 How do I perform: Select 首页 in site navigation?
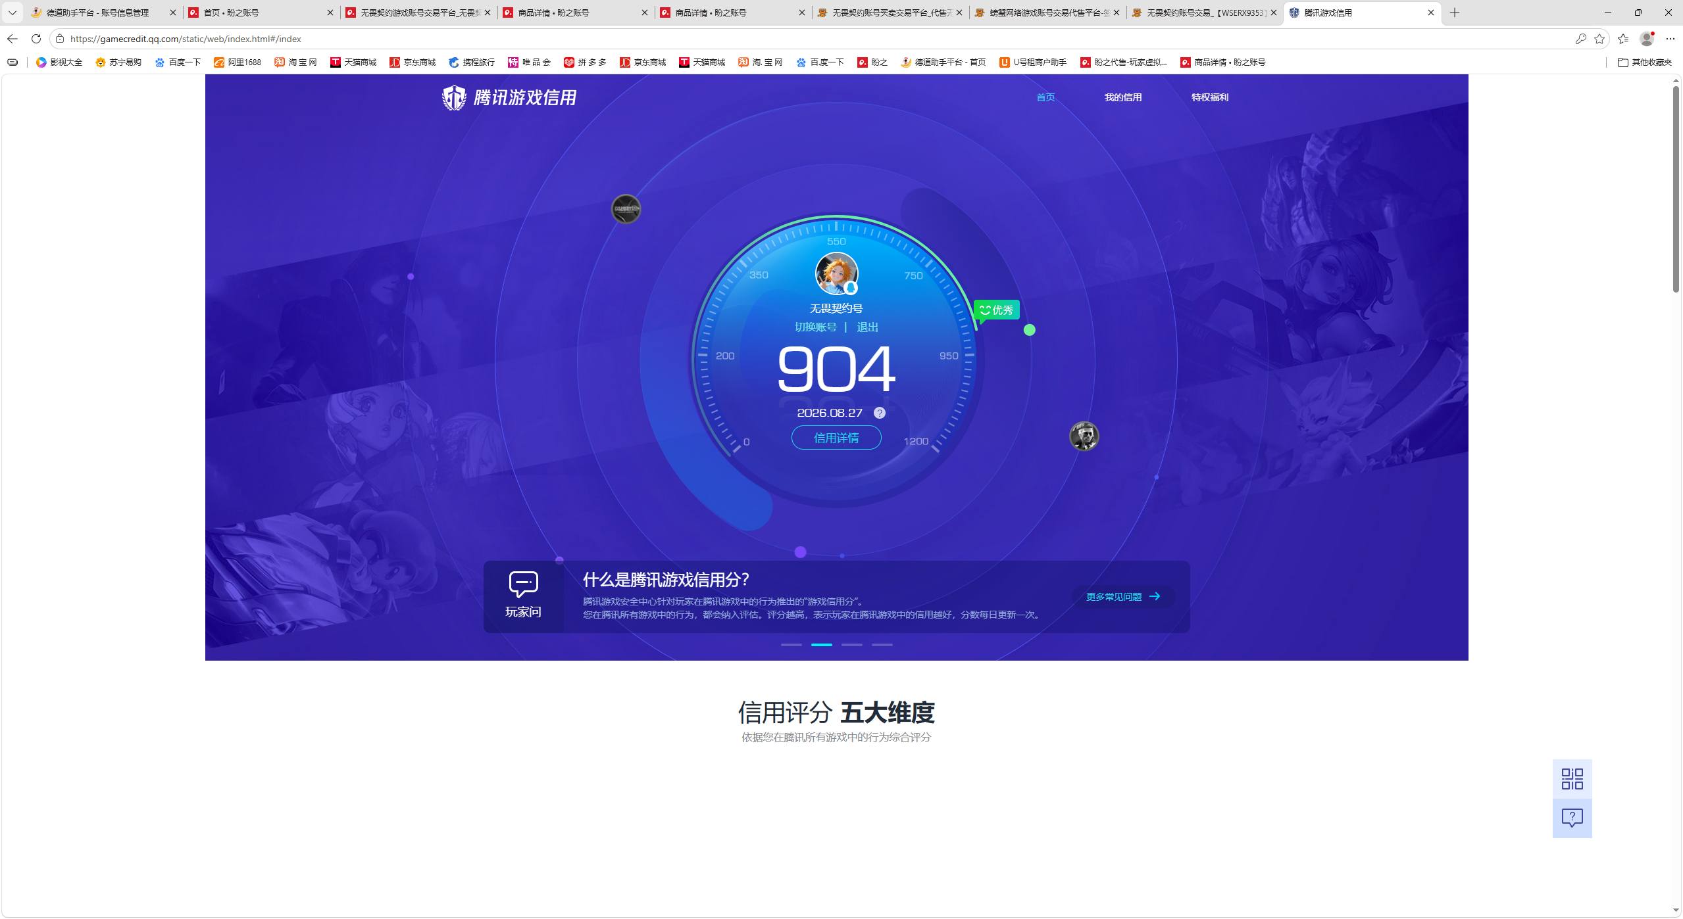click(1045, 97)
